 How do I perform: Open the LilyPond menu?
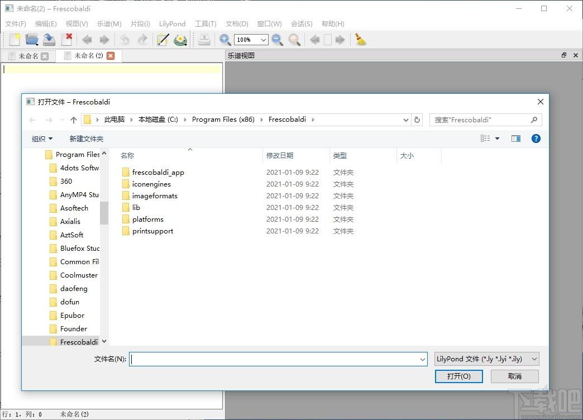click(172, 24)
